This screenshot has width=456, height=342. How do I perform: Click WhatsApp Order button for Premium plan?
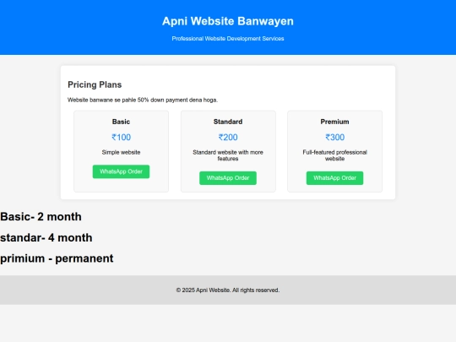tap(334, 178)
